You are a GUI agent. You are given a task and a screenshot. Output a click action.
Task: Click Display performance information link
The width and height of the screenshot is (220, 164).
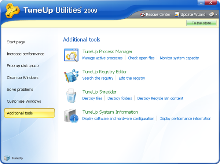point(185,119)
